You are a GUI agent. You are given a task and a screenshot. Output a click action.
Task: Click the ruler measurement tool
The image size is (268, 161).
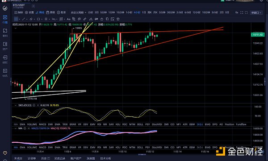coord(84,19)
